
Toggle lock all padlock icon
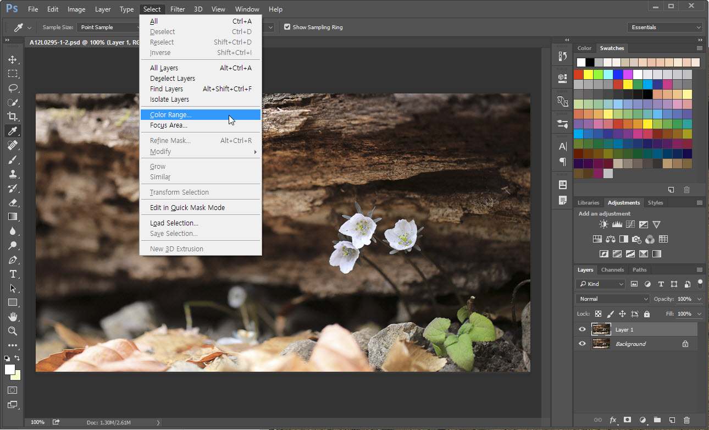tap(647, 314)
